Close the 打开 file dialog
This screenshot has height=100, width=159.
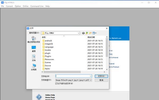tap(107, 28)
